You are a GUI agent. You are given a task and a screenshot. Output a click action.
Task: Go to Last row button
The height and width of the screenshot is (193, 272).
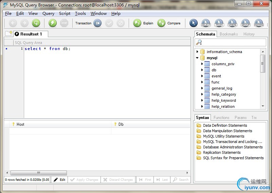(162, 180)
